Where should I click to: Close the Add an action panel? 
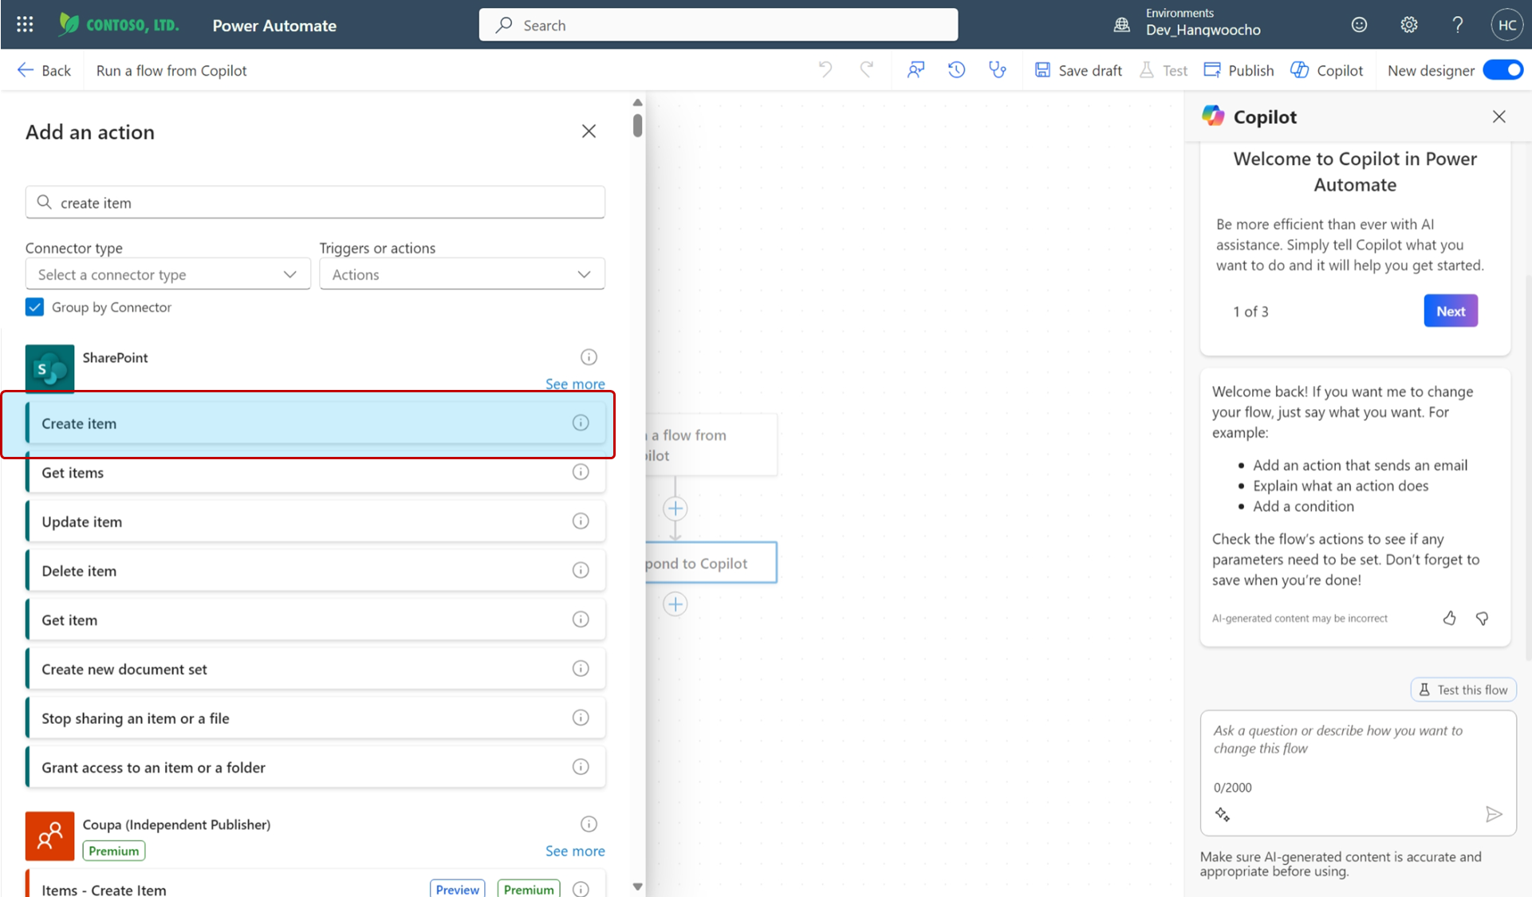[589, 131]
